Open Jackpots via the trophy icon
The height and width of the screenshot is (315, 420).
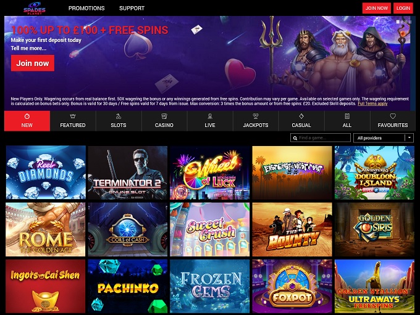(256, 116)
